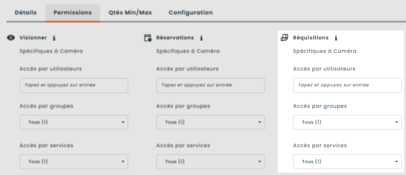This screenshot has width=406, height=175.
Task: Click the Réquisitions icon
Action: (x=284, y=38)
